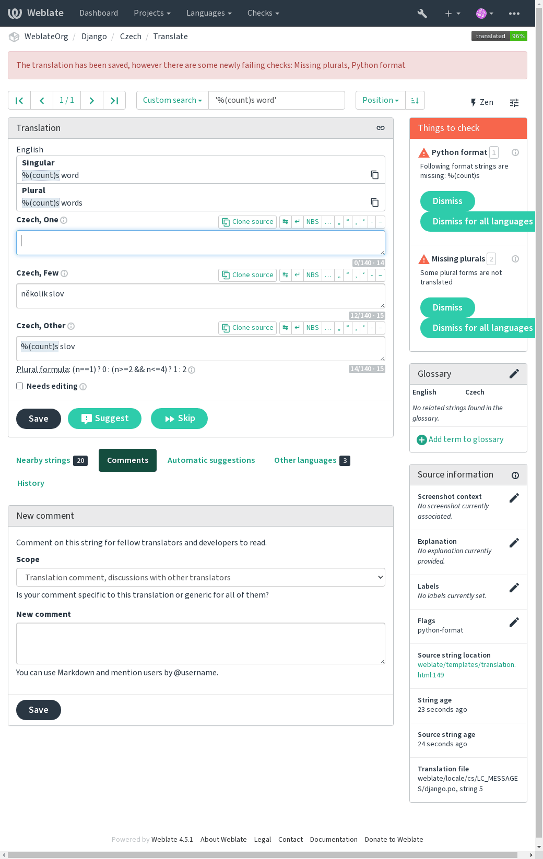Screen dimensions: 543x859
Task: Select the Comments tab
Action: pyautogui.click(x=127, y=460)
